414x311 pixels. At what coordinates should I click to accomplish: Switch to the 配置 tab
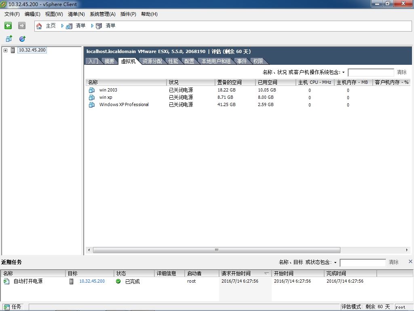pos(189,61)
